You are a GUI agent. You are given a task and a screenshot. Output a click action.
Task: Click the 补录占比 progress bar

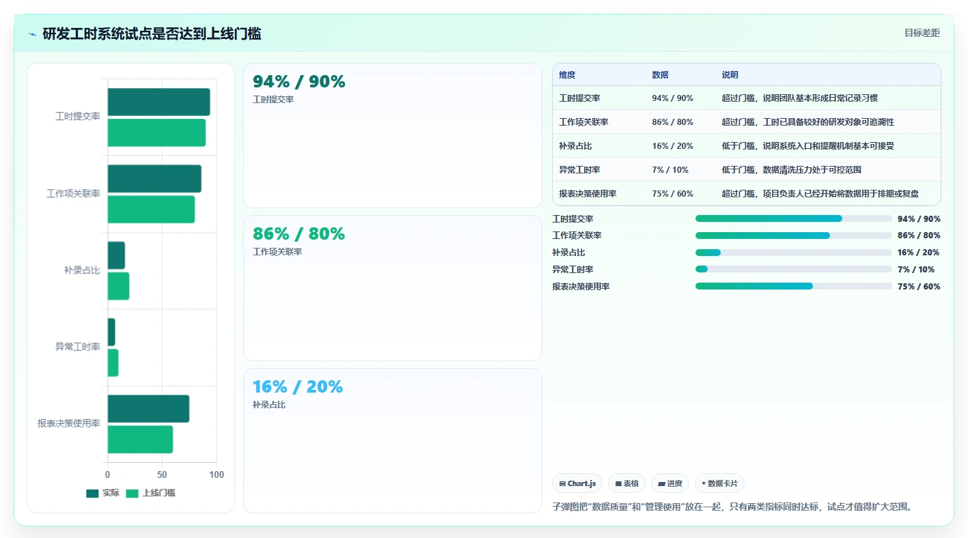(x=794, y=253)
